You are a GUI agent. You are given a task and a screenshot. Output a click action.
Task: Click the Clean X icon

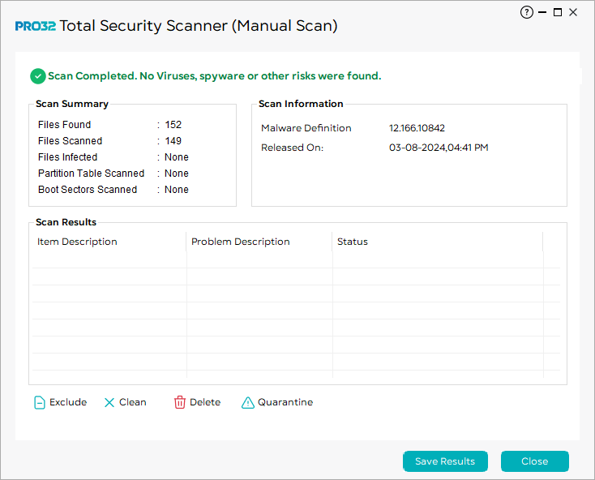click(109, 403)
